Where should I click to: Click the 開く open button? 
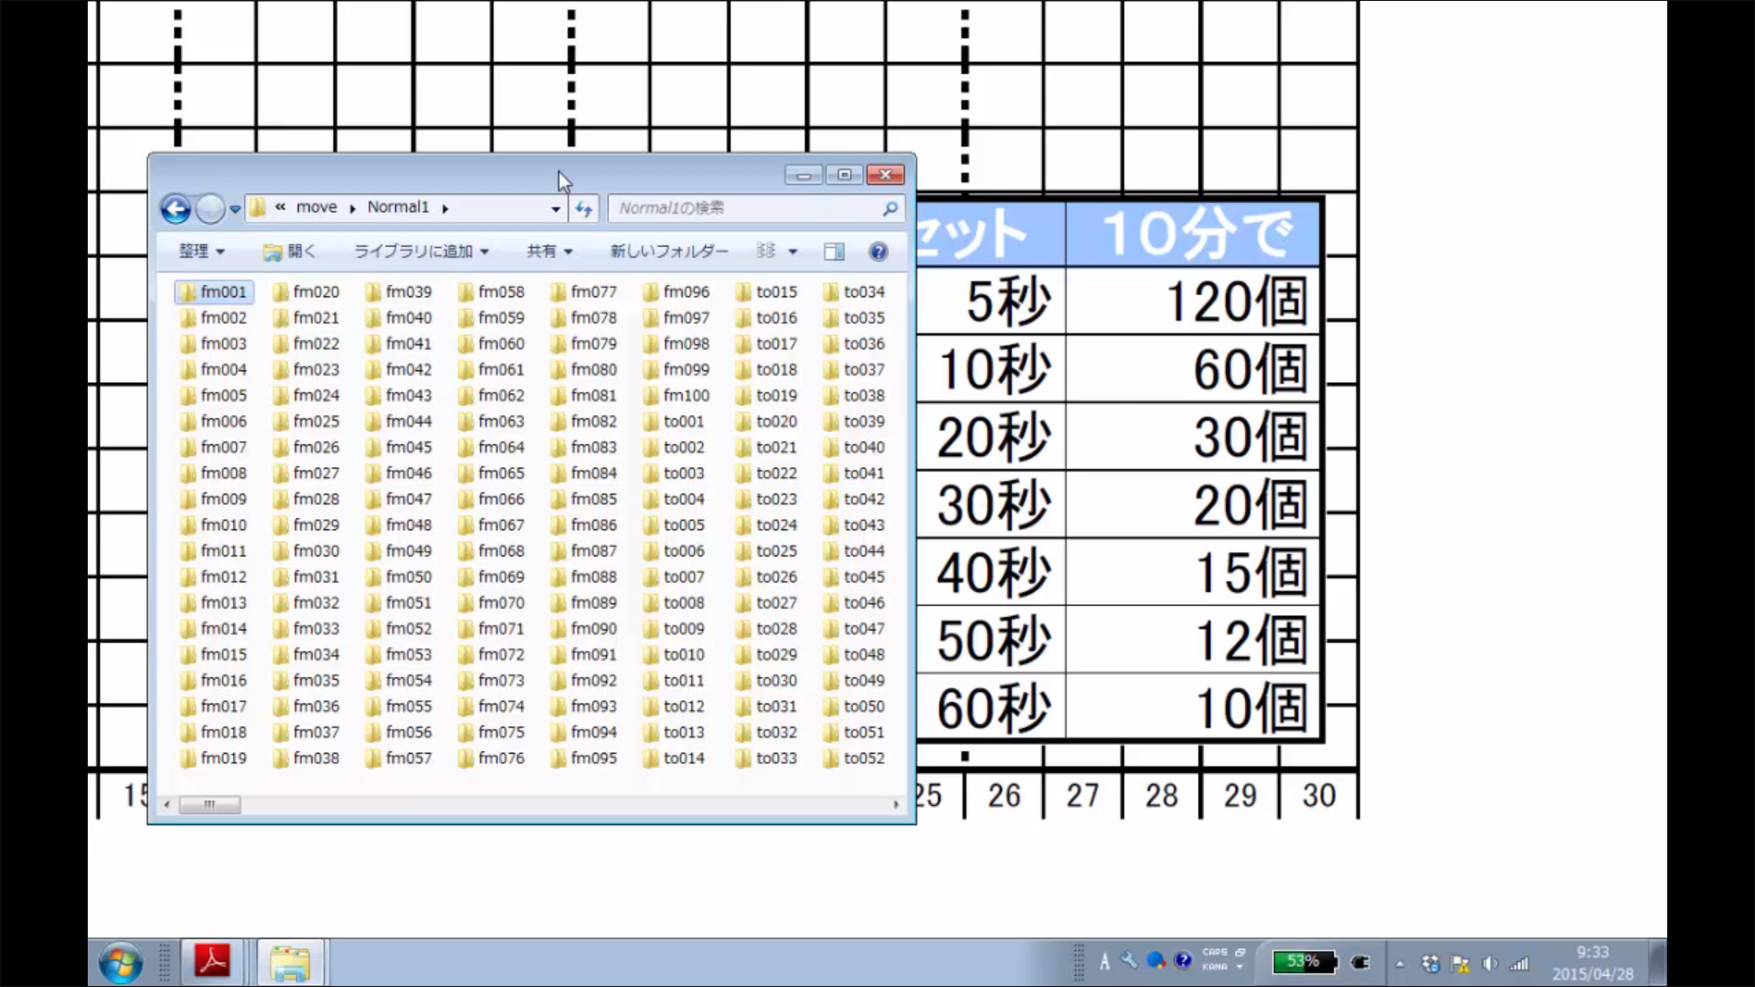[x=290, y=251]
